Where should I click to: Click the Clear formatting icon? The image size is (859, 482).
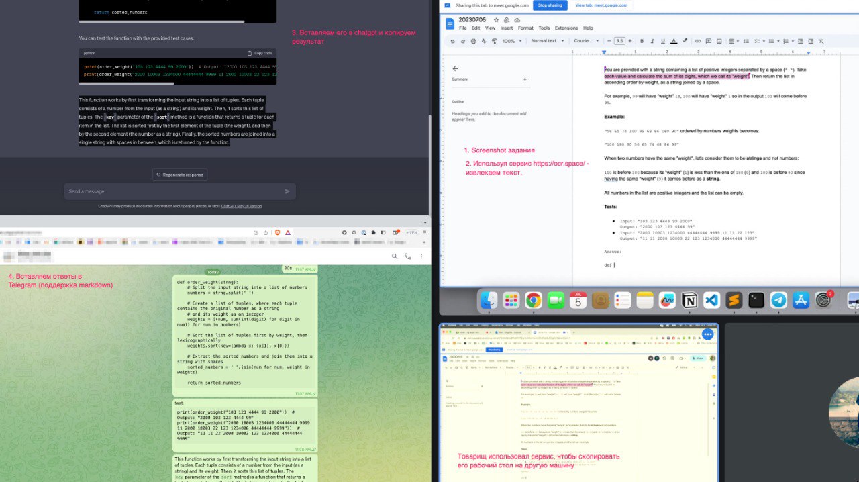pyautogui.click(x=821, y=41)
